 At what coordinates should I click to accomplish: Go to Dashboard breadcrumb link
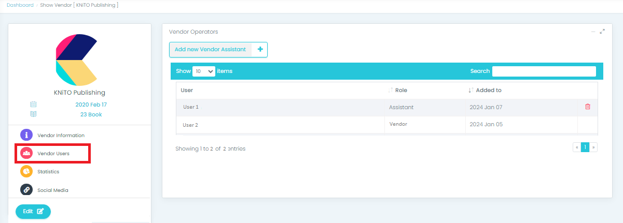coord(20,5)
